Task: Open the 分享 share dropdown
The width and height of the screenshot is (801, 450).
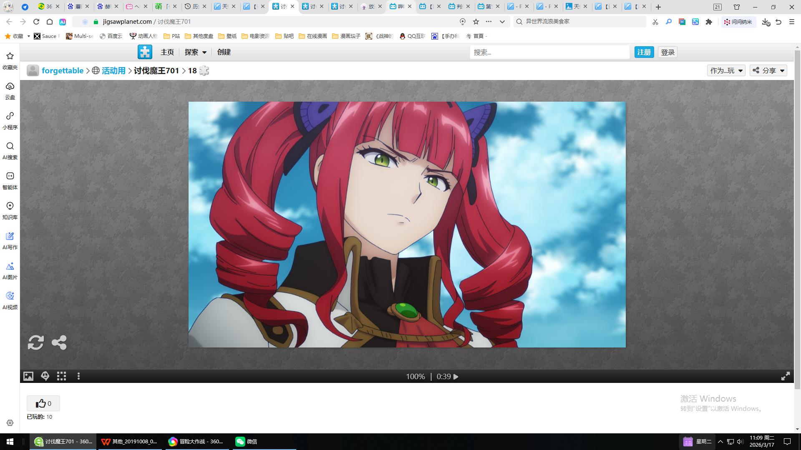Action: (768, 70)
